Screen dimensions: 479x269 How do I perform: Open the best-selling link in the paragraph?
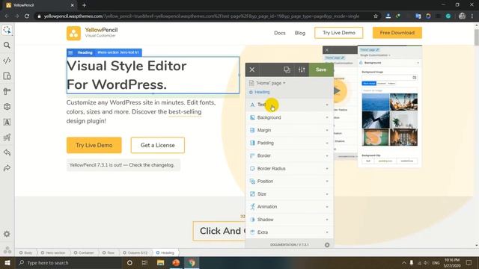(185, 111)
